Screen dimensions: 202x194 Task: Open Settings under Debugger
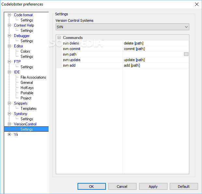(27, 41)
